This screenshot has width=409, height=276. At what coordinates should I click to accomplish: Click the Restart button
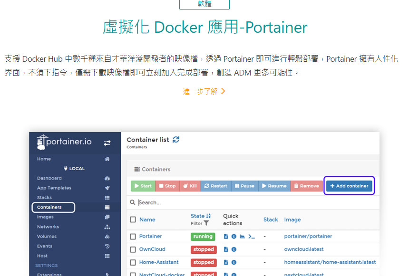pos(216,186)
